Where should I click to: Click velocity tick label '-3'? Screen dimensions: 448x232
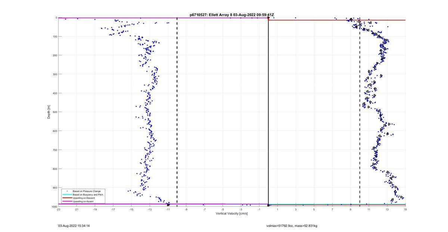pos(241,209)
